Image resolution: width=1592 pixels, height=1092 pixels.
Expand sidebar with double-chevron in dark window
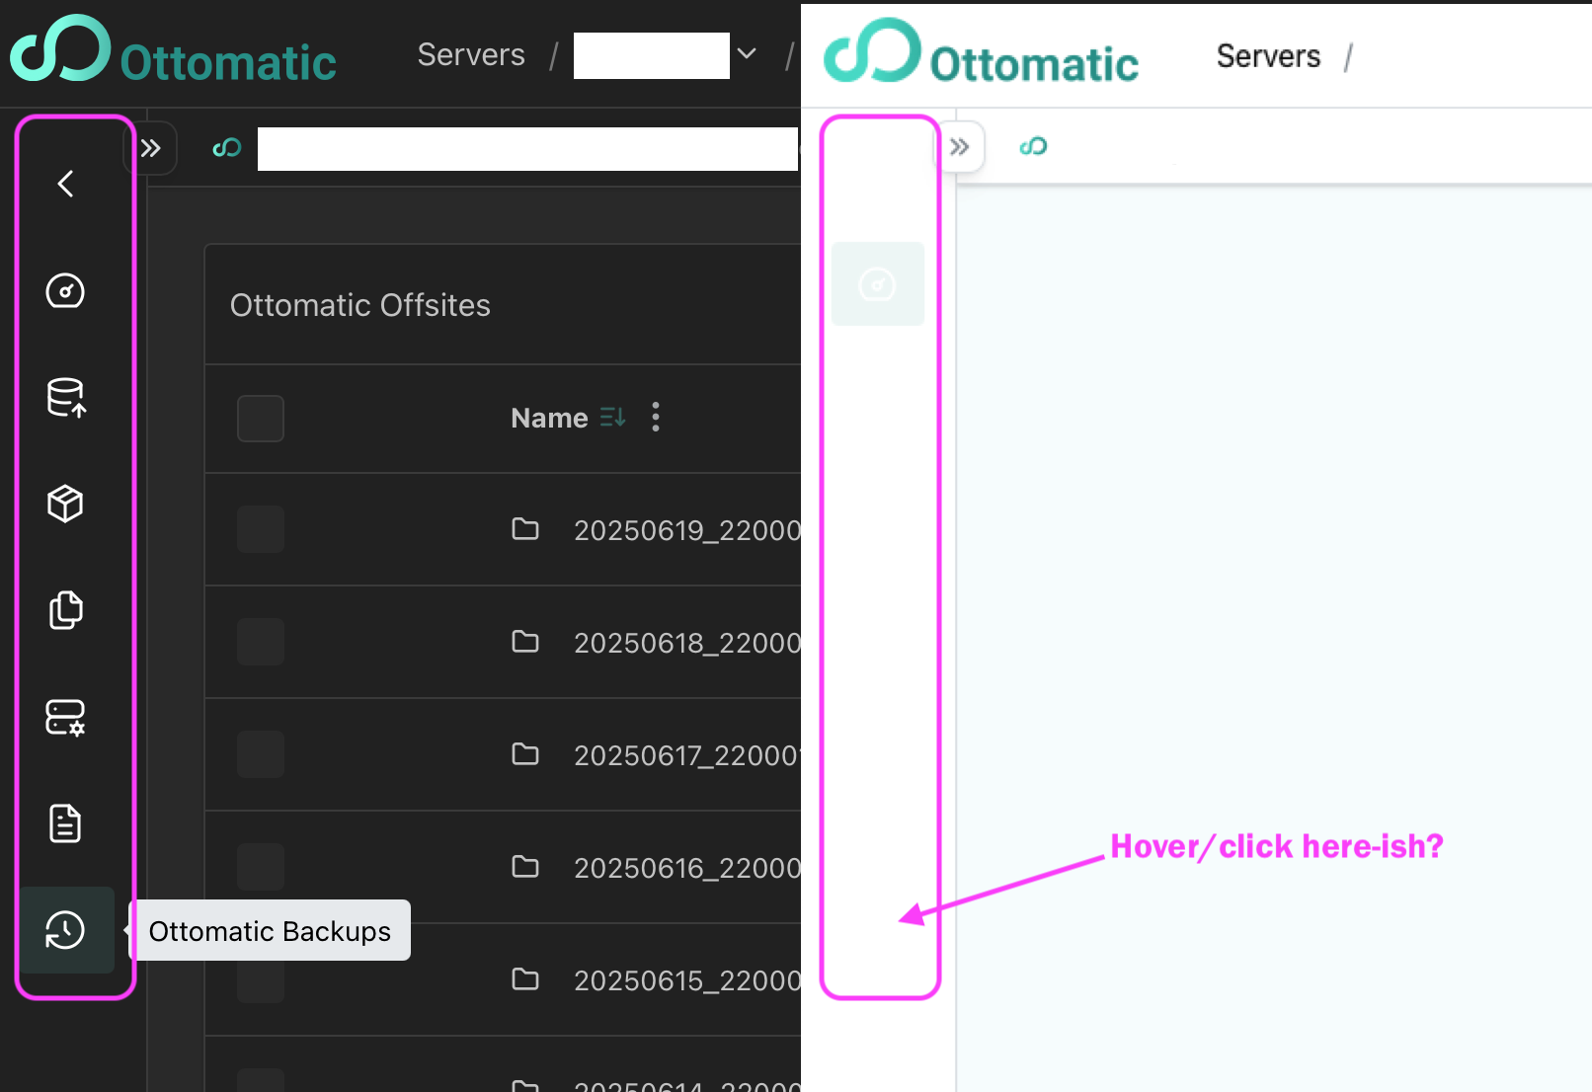tap(151, 148)
